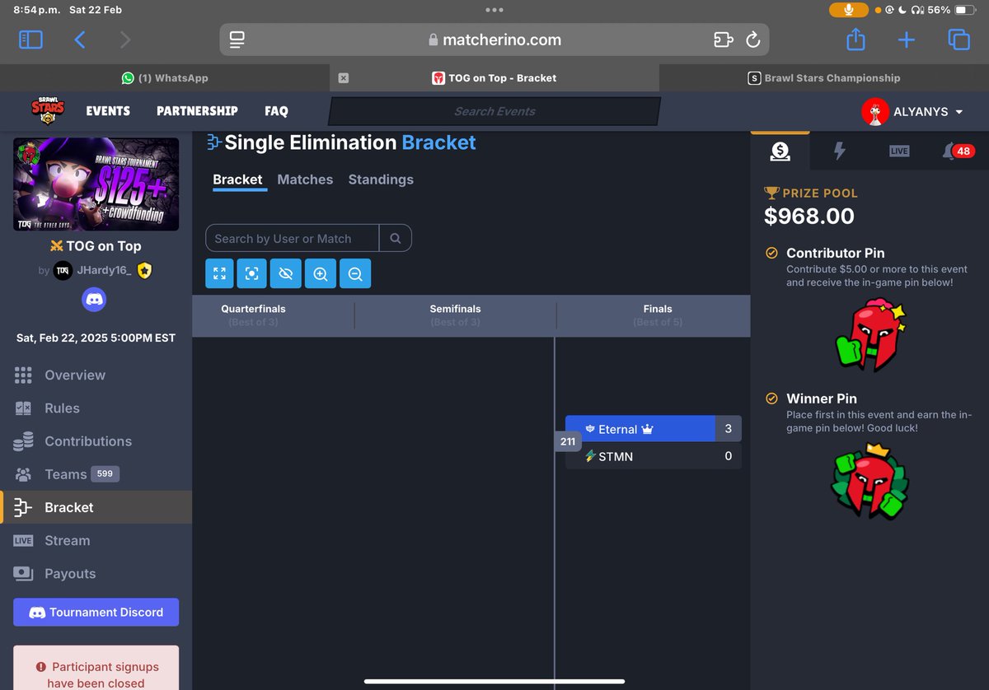Close the TOG on Top tab

[344, 78]
